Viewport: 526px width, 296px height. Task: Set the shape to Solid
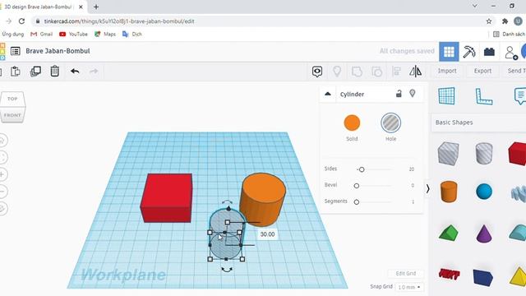pyautogui.click(x=352, y=123)
